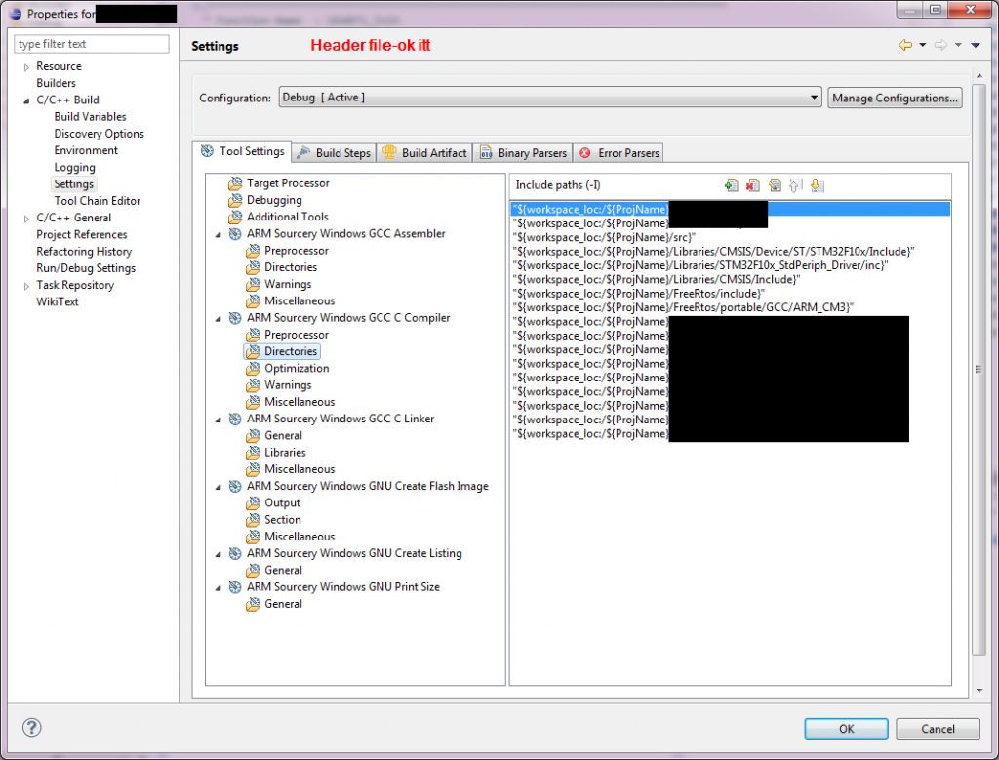Click the forward navigation arrow icon
Viewport: 999px width, 760px height.
pos(940,45)
